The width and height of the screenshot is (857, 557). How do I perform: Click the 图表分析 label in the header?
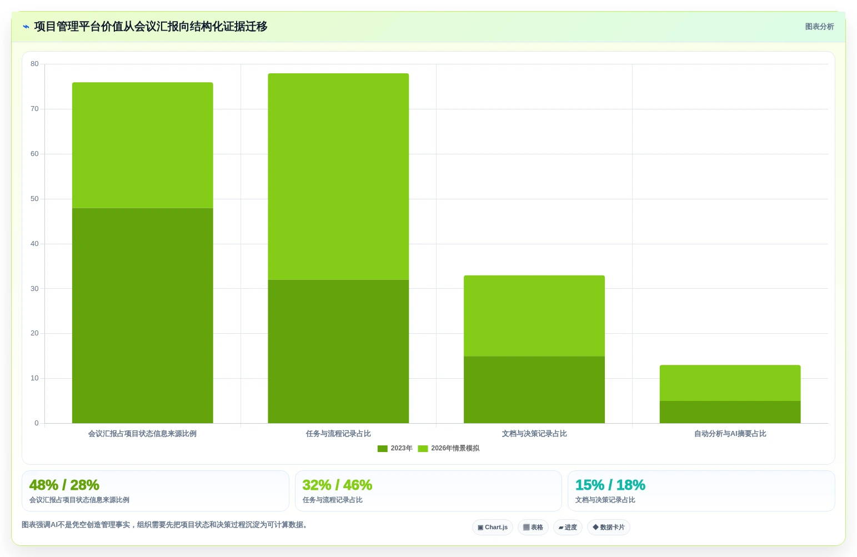[x=819, y=27]
